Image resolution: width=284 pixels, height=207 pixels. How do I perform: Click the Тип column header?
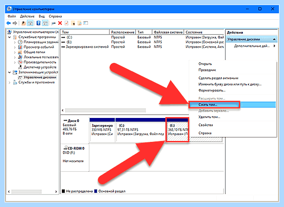point(144,32)
